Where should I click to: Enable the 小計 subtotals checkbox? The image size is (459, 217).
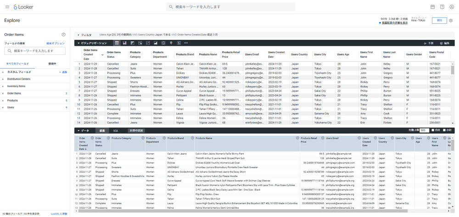[445, 130]
